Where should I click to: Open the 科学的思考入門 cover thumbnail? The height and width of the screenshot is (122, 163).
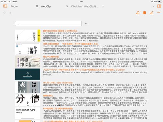pos(28,113)
